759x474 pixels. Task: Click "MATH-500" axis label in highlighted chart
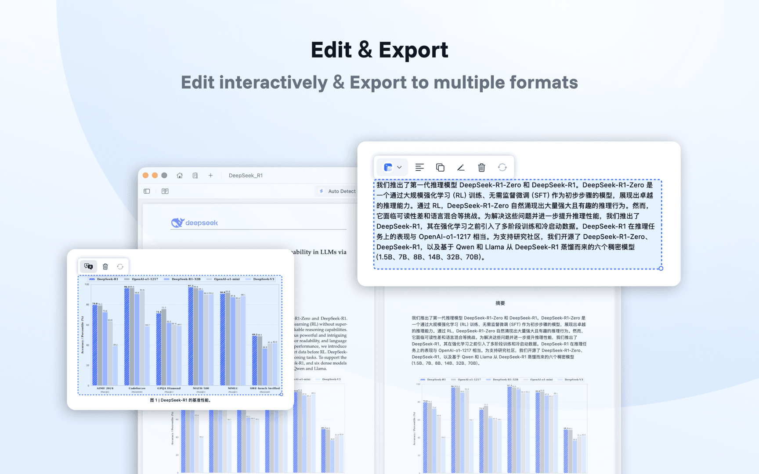(201, 388)
